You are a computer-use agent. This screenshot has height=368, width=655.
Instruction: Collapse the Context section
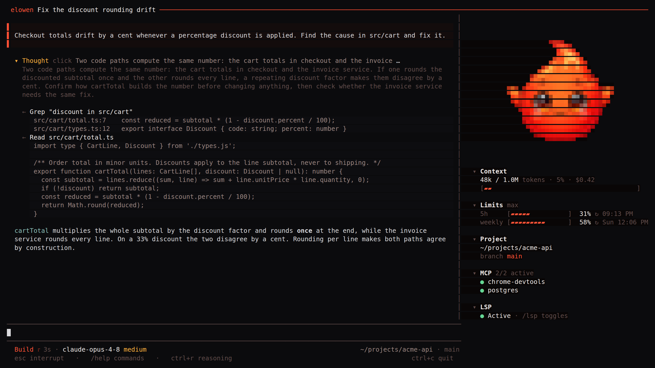click(x=474, y=171)
